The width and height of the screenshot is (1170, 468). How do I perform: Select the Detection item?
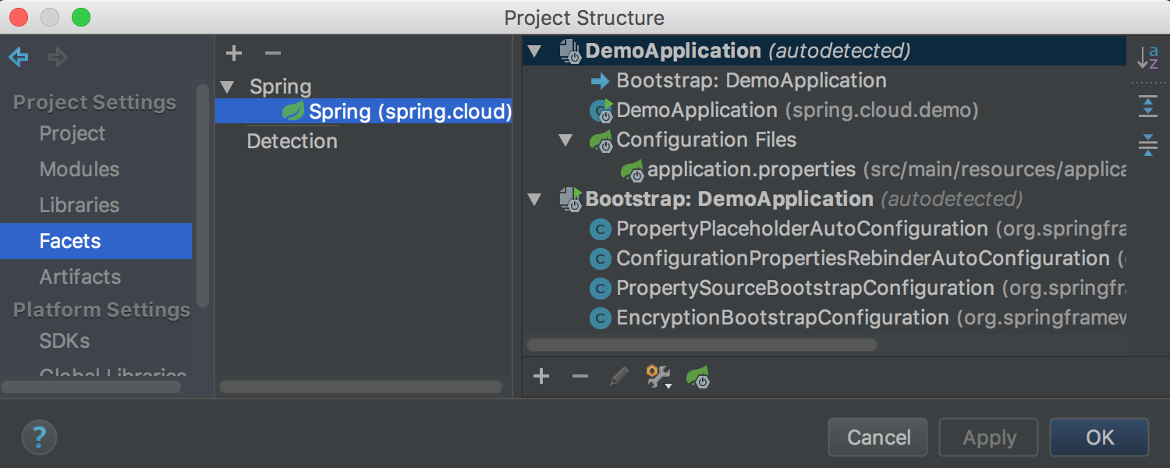tap(292, 141)
